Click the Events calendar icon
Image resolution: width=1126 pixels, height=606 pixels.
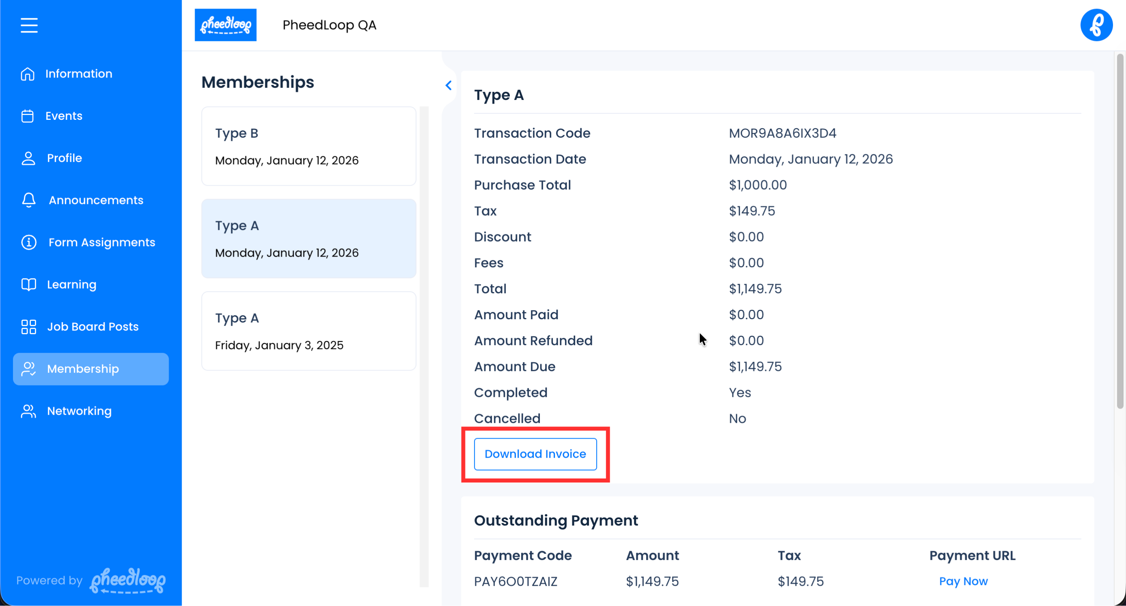point(28,116)
